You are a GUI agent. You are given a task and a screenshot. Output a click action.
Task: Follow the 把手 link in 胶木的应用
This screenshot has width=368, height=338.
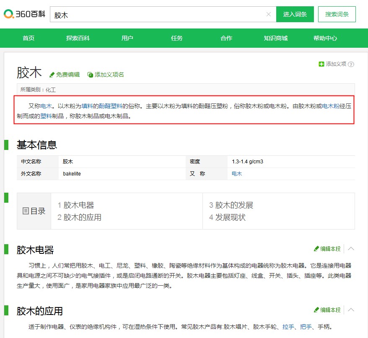tap(306, 327)
